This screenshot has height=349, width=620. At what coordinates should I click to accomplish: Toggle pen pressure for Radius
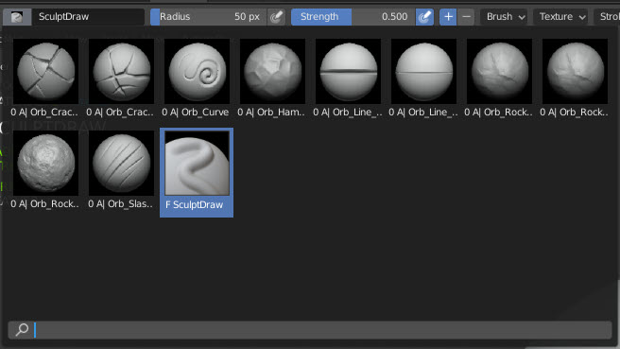coord(276,17)
